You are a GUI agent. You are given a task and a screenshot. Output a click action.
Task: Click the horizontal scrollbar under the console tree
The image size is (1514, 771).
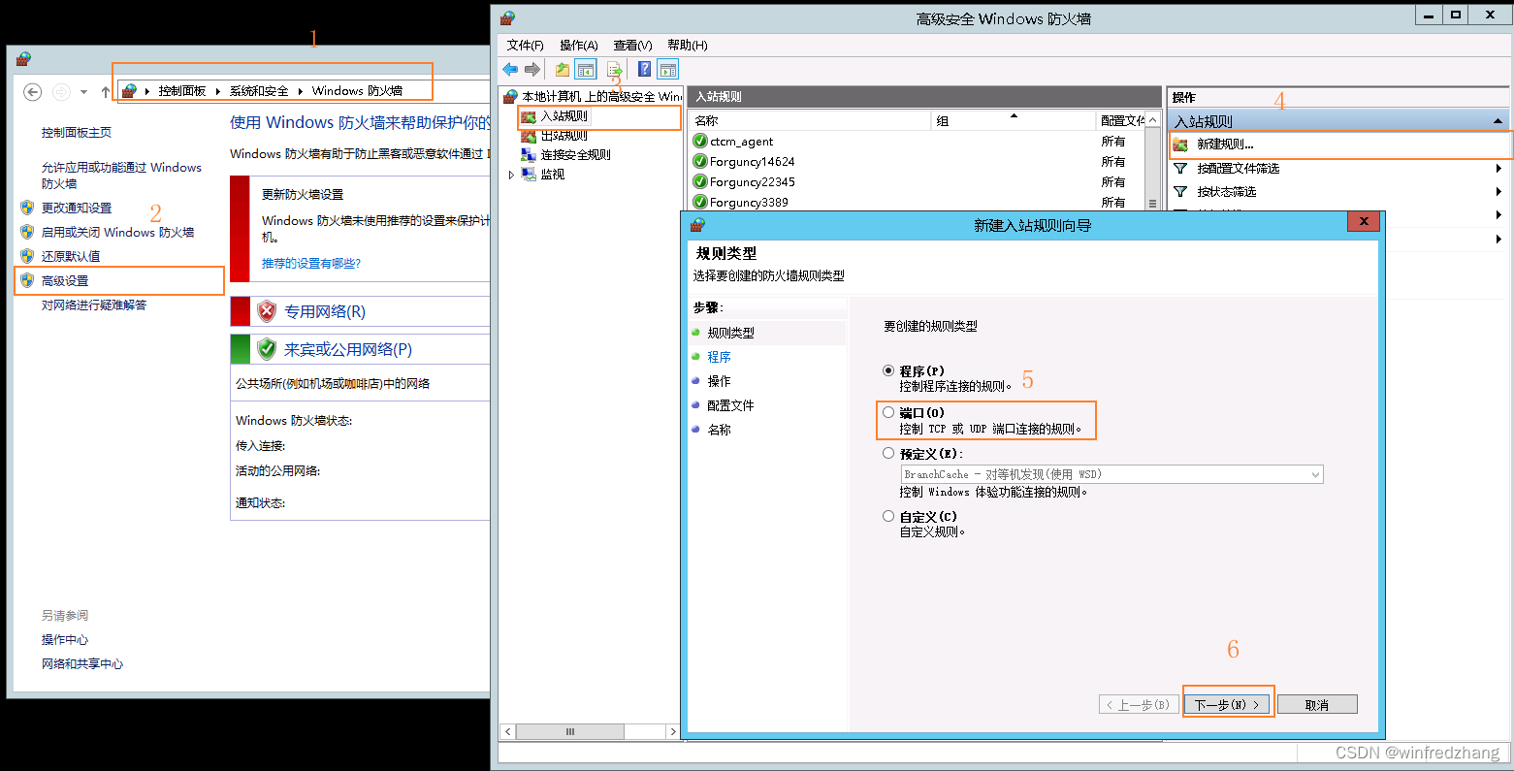(x=589, y=731)
